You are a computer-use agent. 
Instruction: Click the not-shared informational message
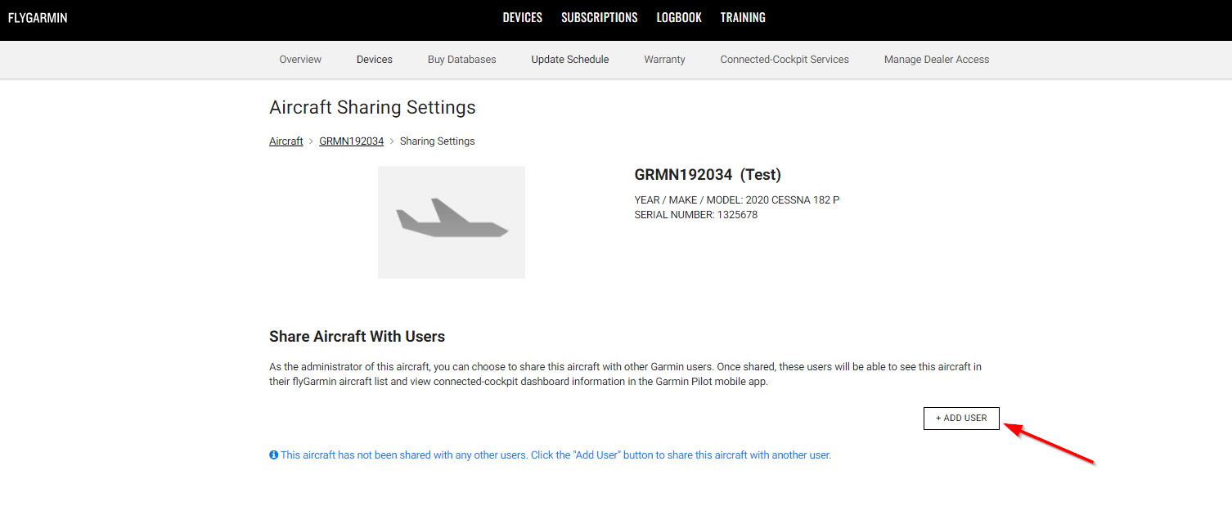pos(555,455)
